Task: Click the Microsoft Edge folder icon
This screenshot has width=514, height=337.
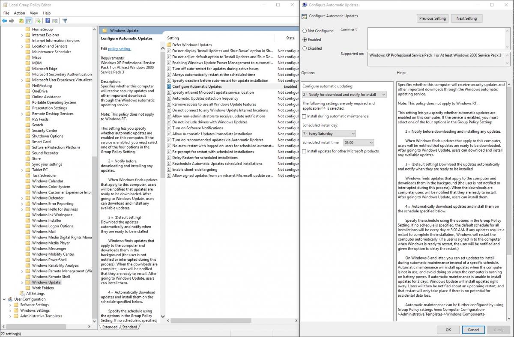Action: pos(28,69)
